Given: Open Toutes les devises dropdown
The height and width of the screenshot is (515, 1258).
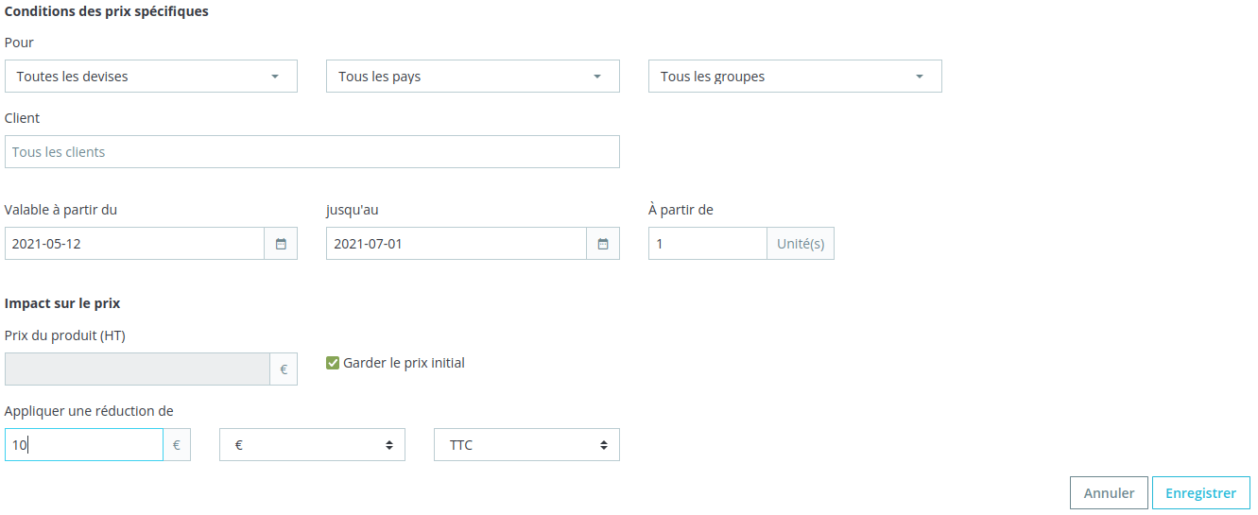Looking at the screenshot, I should pyautogui.click(x=151, y=77).
